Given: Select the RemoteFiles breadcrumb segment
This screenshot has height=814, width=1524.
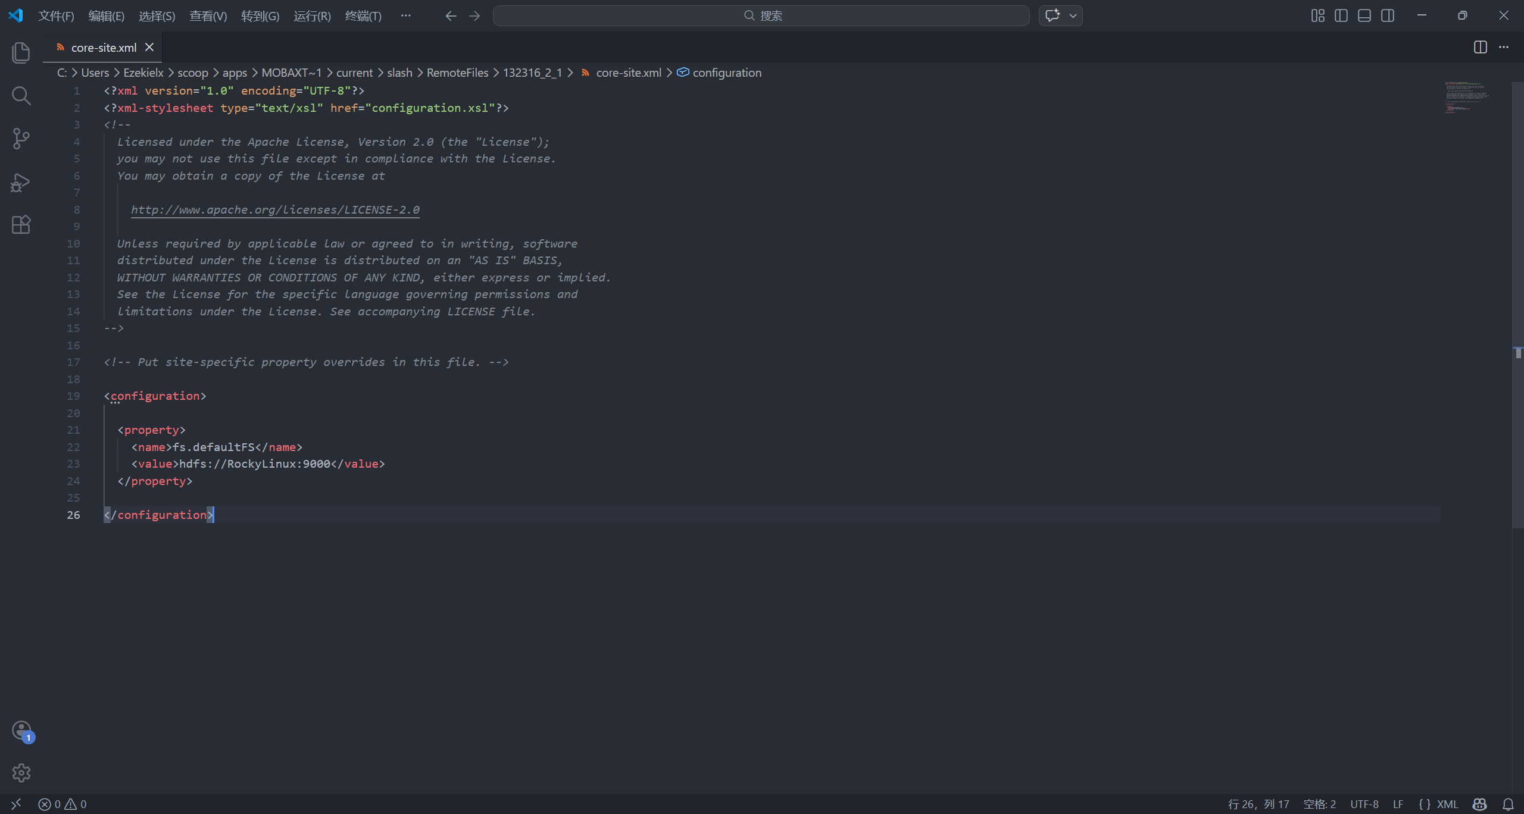Looking at the screenshot, I should pyautogui.click(x=457, y=73).
